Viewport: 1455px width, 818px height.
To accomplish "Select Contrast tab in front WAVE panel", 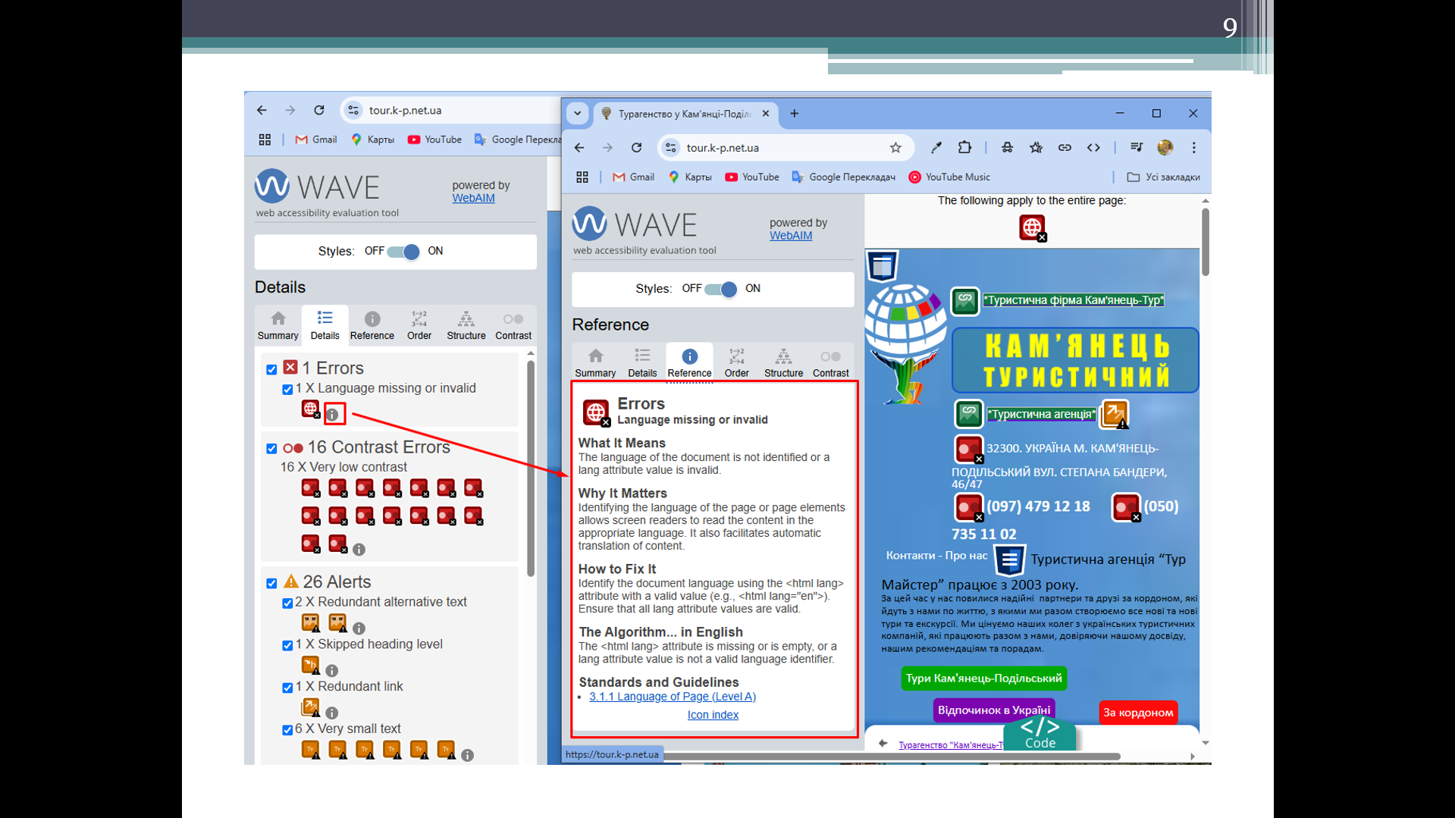I will pos(830,362).
